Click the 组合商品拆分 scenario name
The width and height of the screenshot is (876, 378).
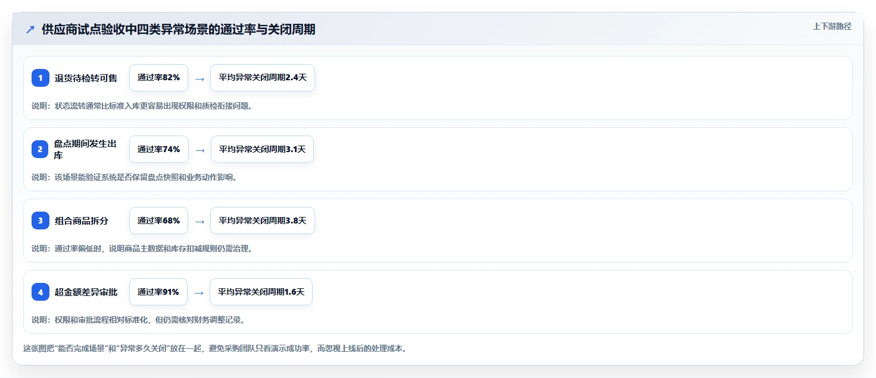pyautogui.click(x=82, y=220)
